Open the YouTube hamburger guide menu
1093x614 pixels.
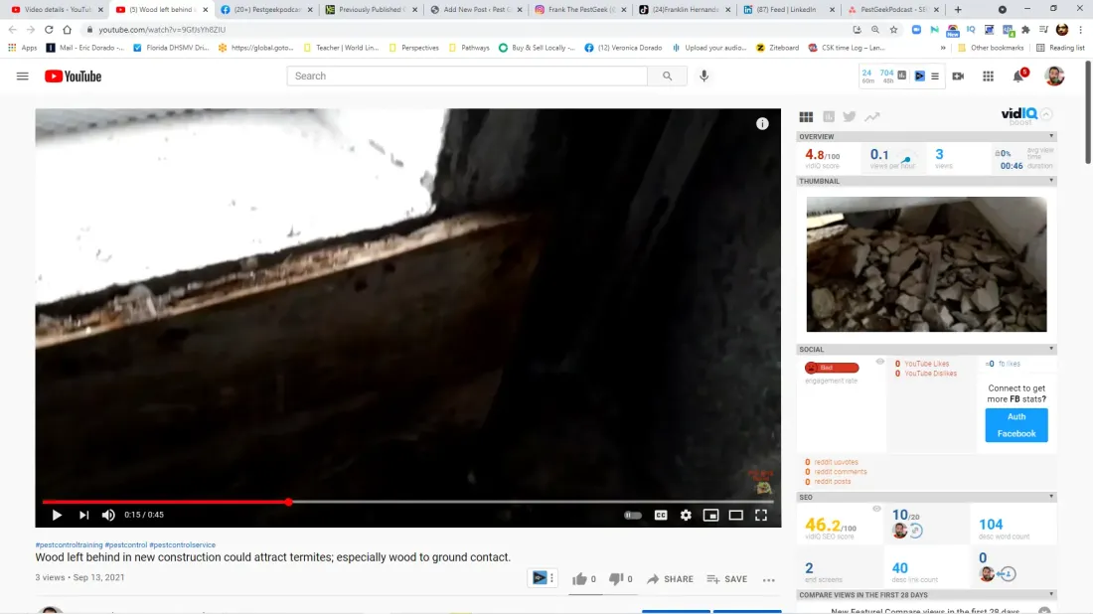[22, 76]
